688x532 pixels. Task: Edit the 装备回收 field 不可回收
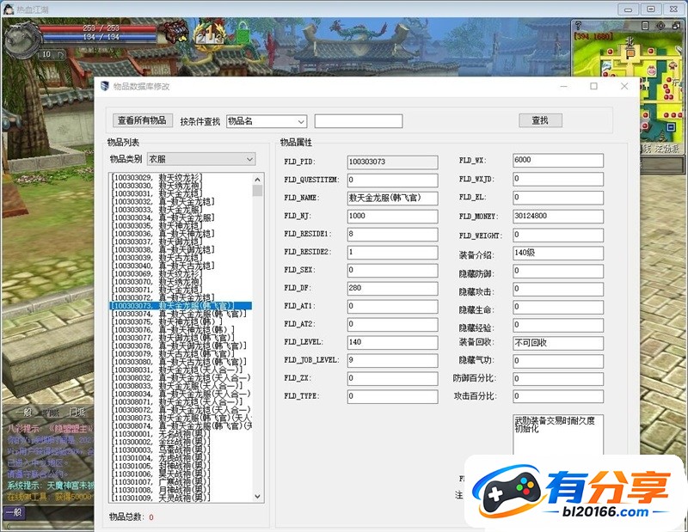(x=557, y=343)
